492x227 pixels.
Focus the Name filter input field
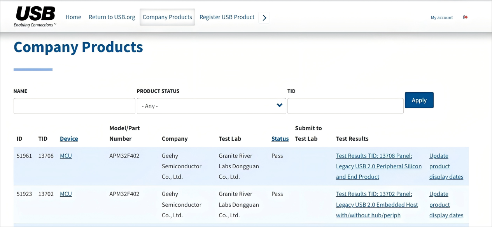tap(74, 106)
